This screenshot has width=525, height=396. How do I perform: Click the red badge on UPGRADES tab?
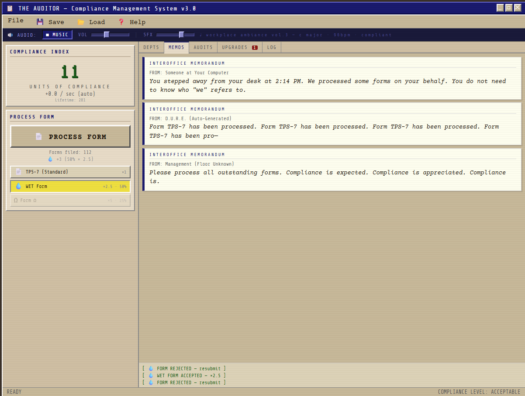coord(255,47)
